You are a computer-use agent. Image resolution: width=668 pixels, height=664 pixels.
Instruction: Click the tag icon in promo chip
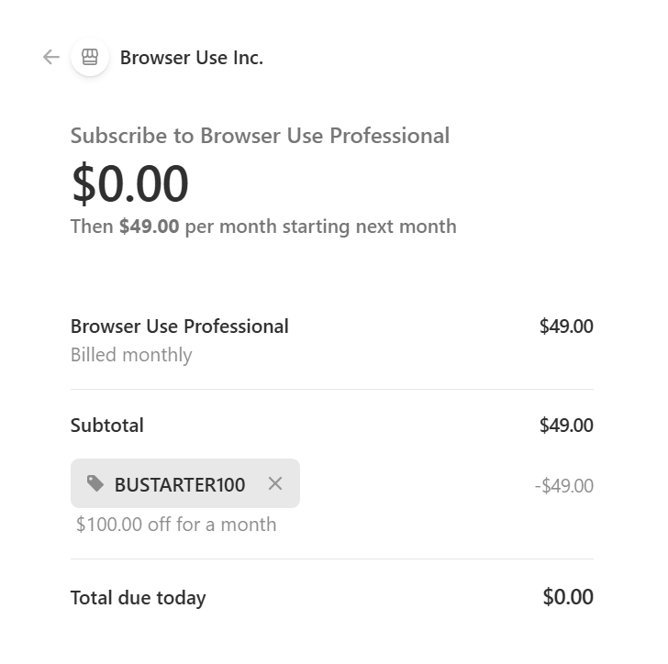95,483
